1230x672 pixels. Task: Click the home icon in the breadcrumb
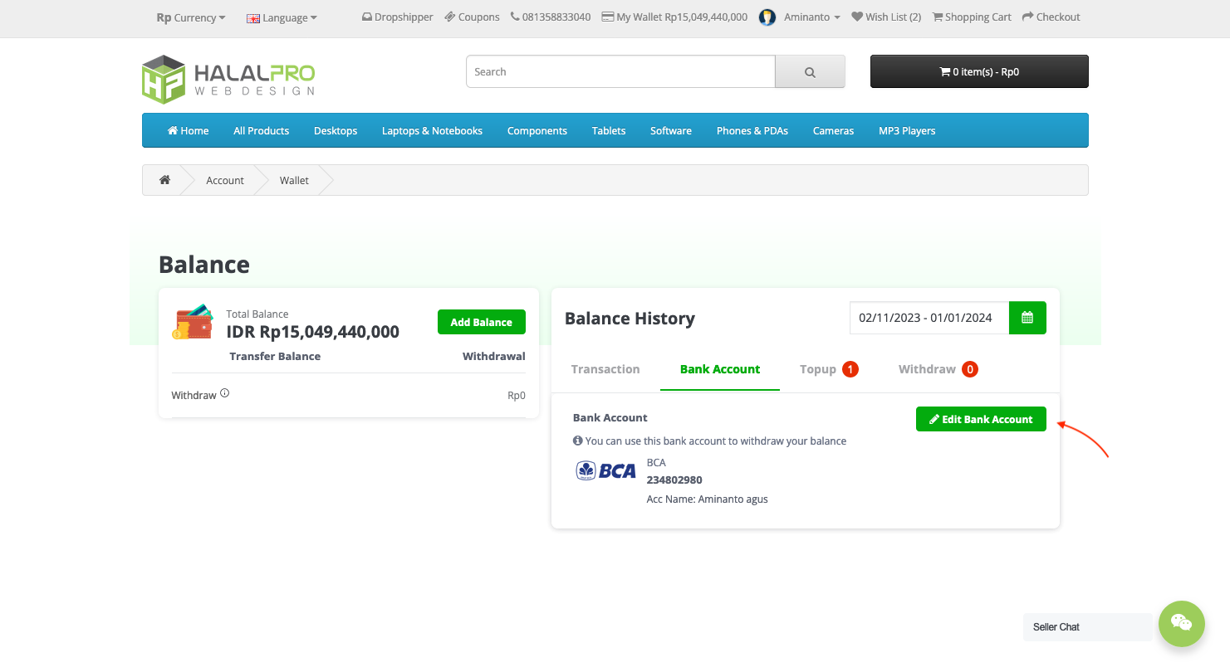click(164, 179)
